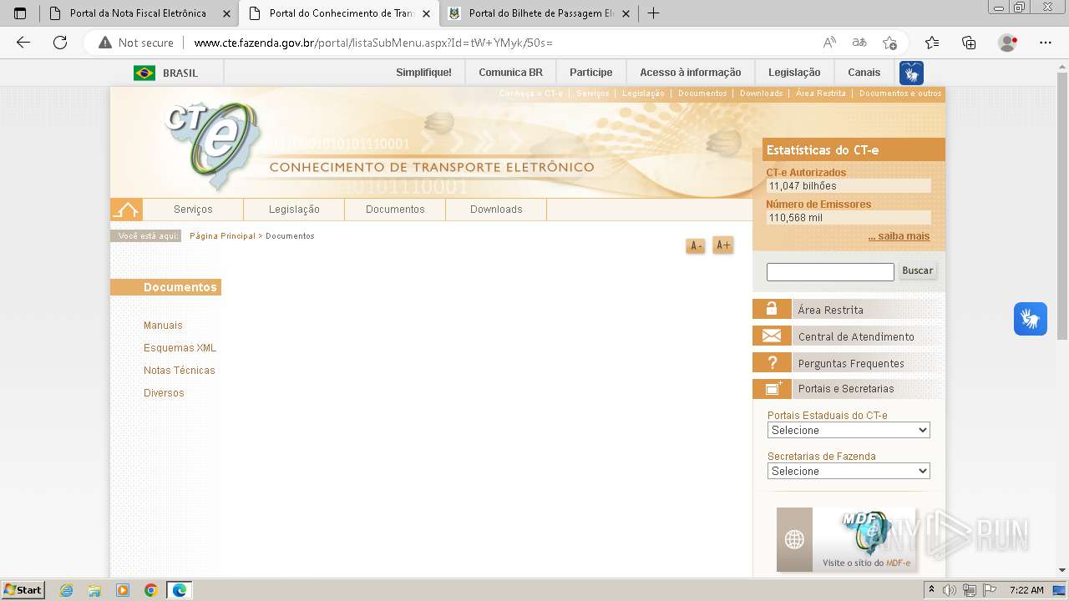Viewport: 1069px width, 601px height.
Task: Click the browser address bar URL
Action: [373, 43]
